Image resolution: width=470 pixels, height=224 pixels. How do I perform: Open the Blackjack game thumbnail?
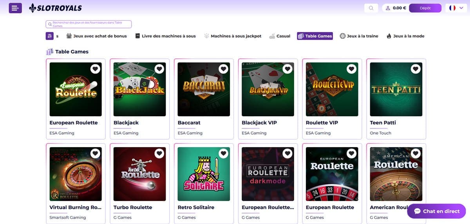(139, 89)
